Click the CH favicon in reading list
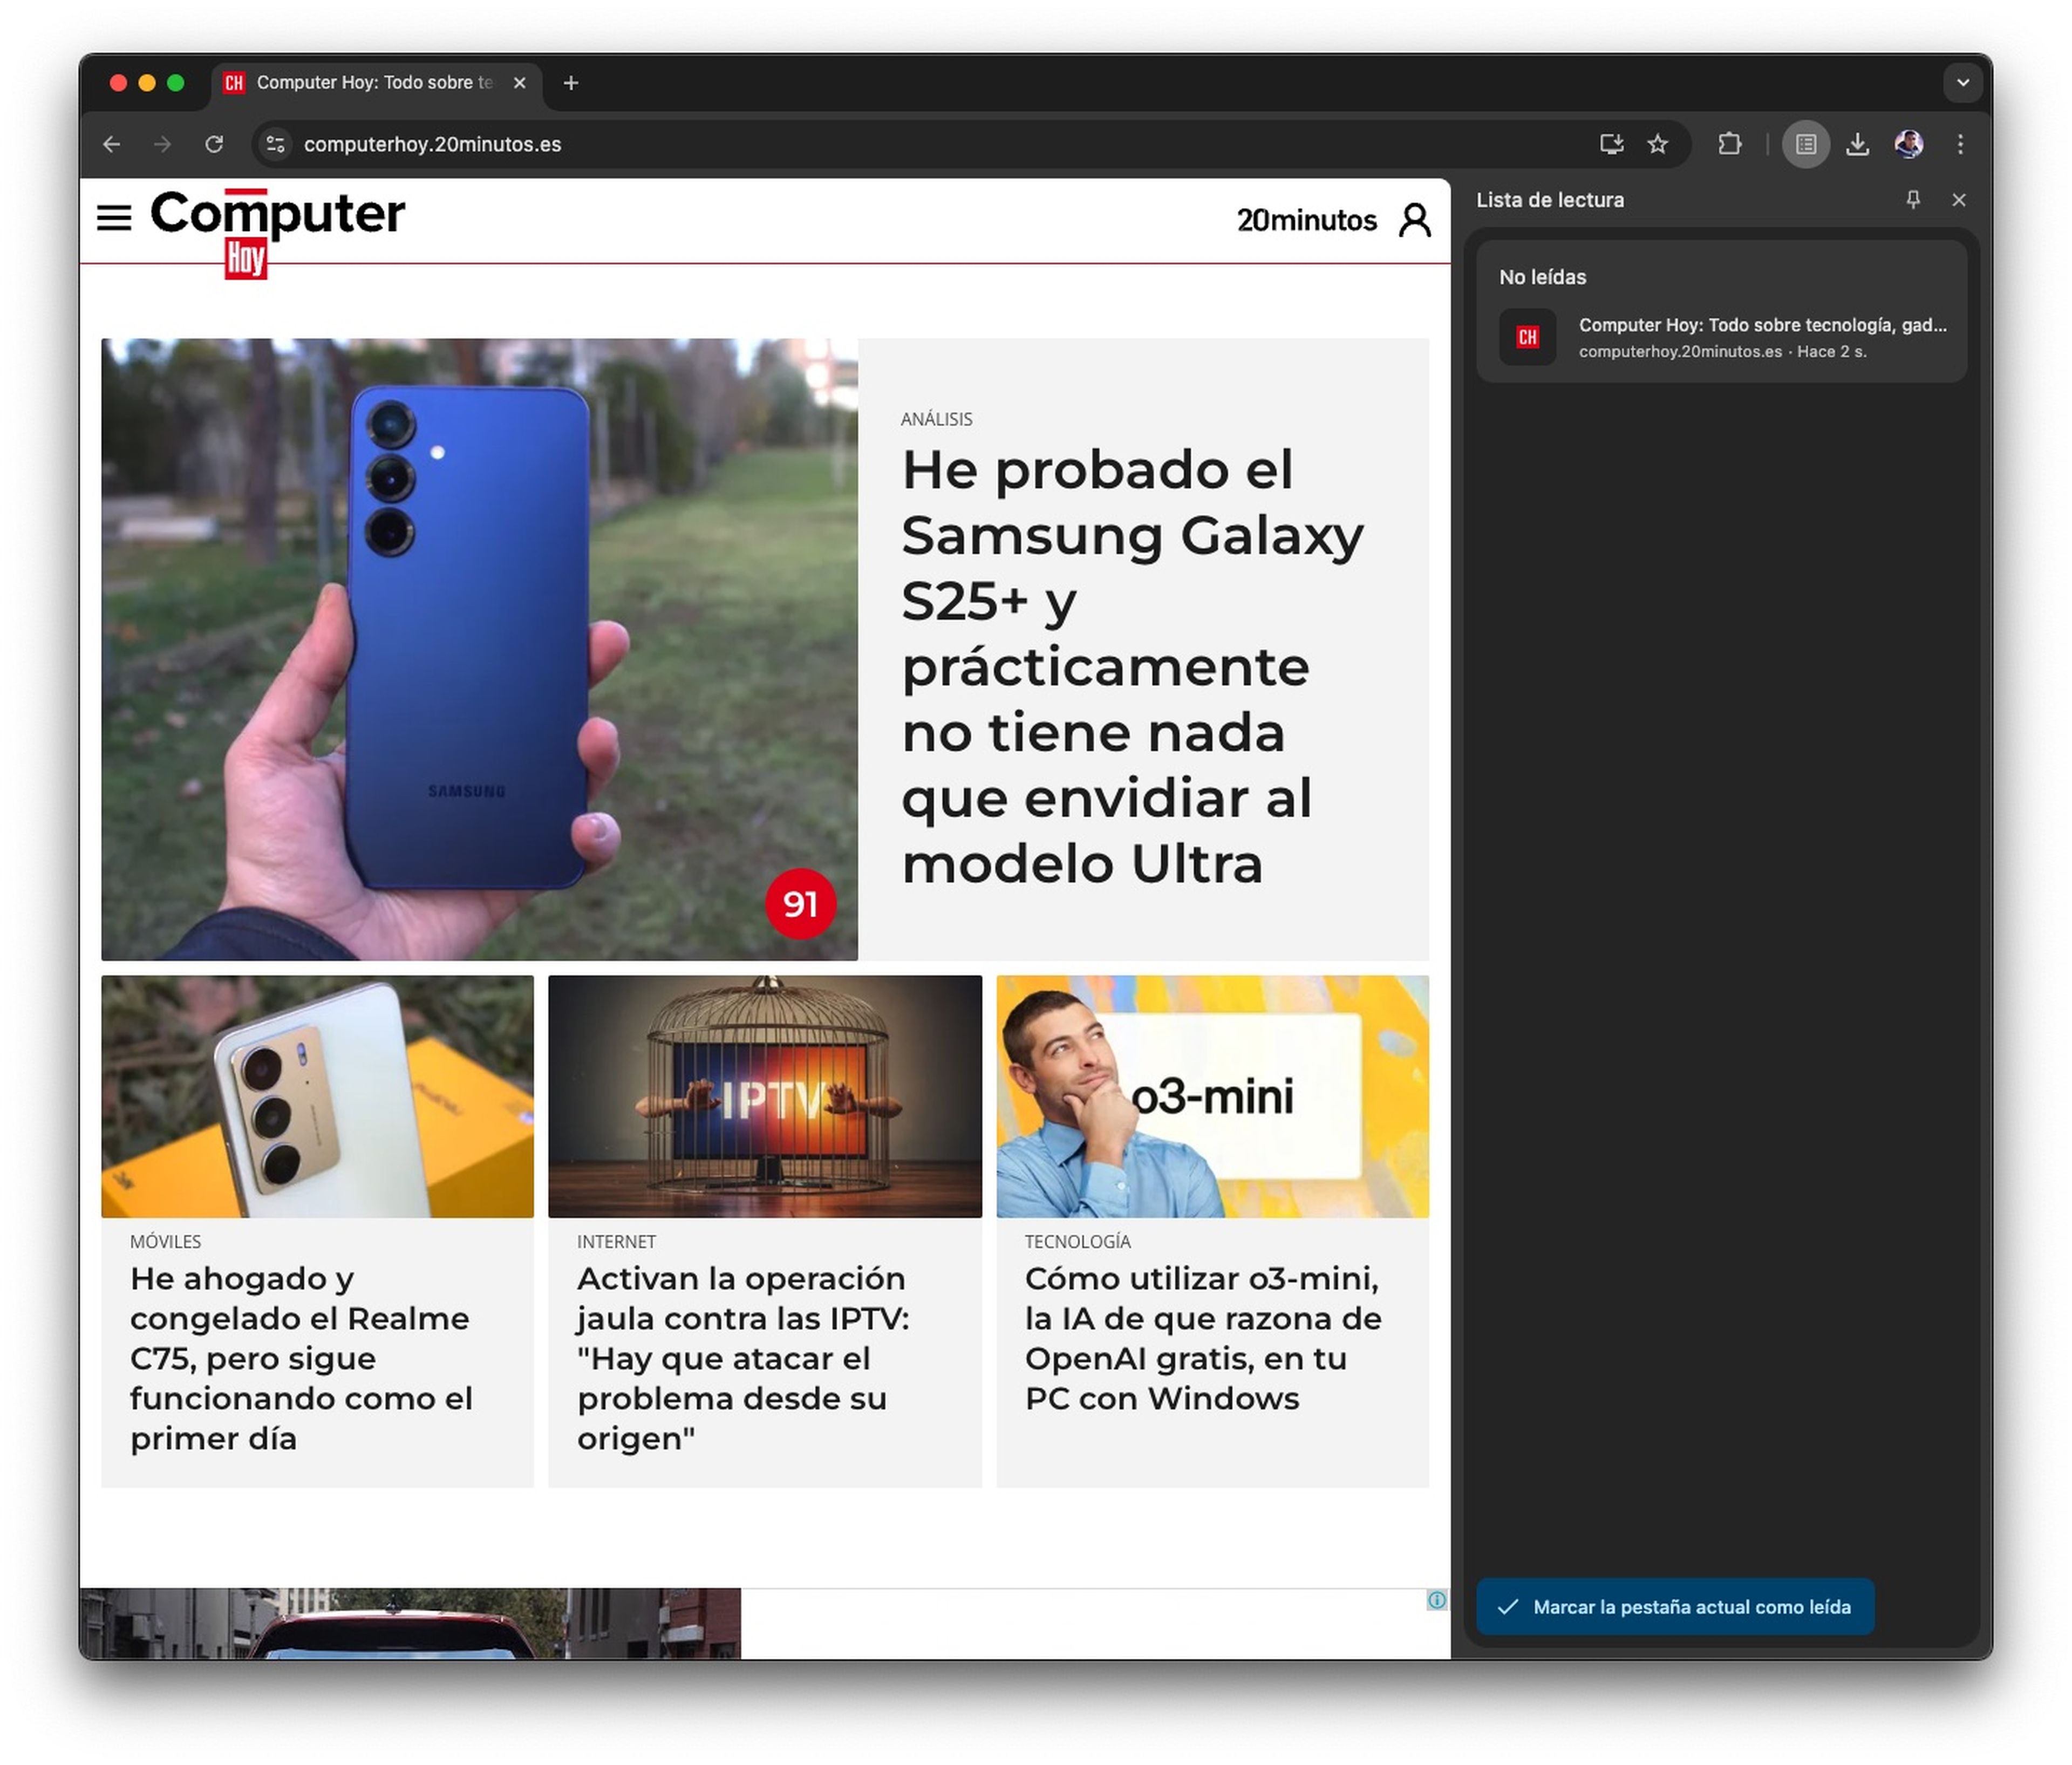Viewport: 2072px width, 1765px height. (x=1527, y=337)
